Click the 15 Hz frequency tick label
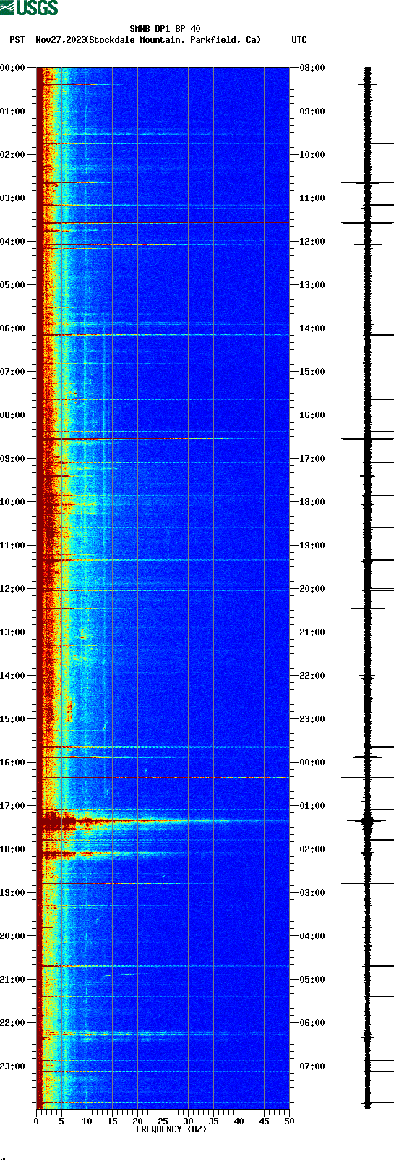 112,1121
